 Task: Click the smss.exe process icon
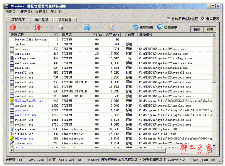12,49
